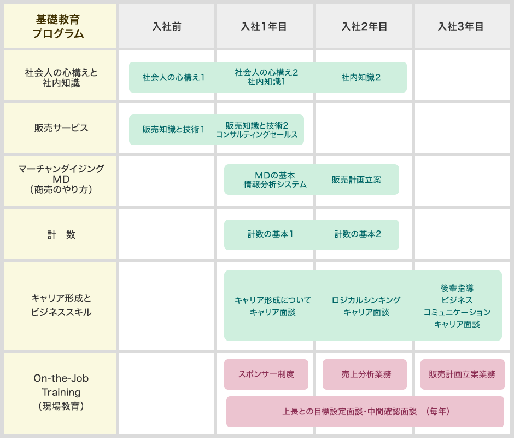Select the 売上分析業務 pink box

[x=365, y=374]
